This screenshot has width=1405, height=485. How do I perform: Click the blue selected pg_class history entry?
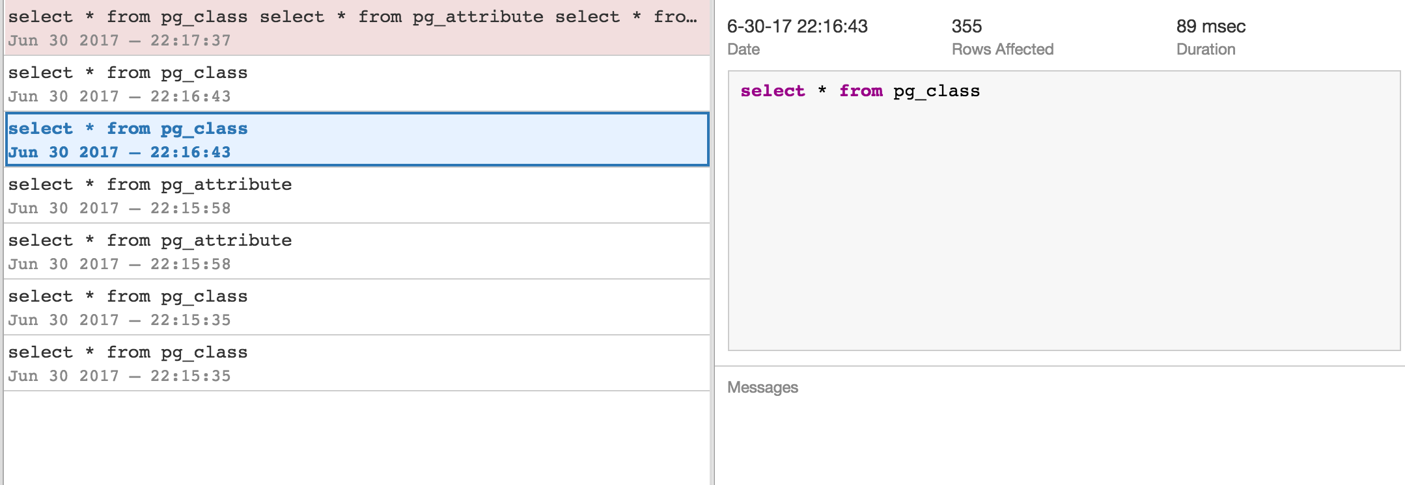(x=355, y=140)
